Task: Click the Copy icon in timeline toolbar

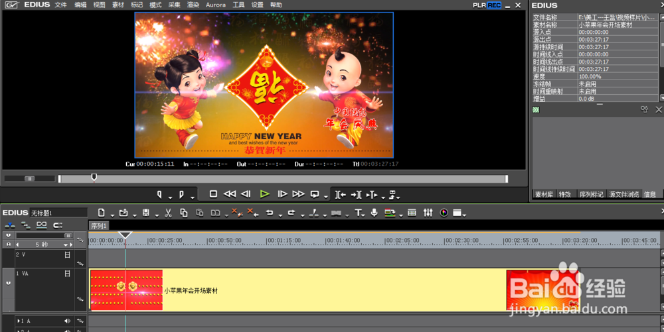Action: (184, 213)
